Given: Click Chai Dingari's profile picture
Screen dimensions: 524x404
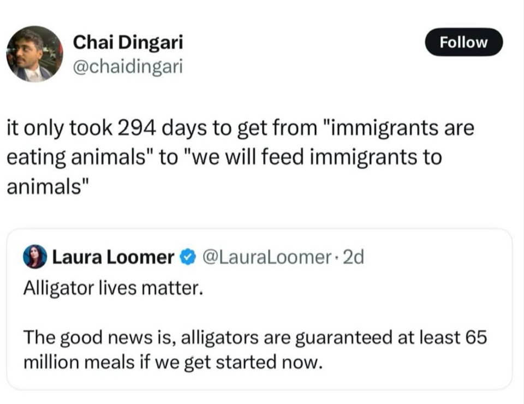Looking at the screenshot, I should 34,54.
